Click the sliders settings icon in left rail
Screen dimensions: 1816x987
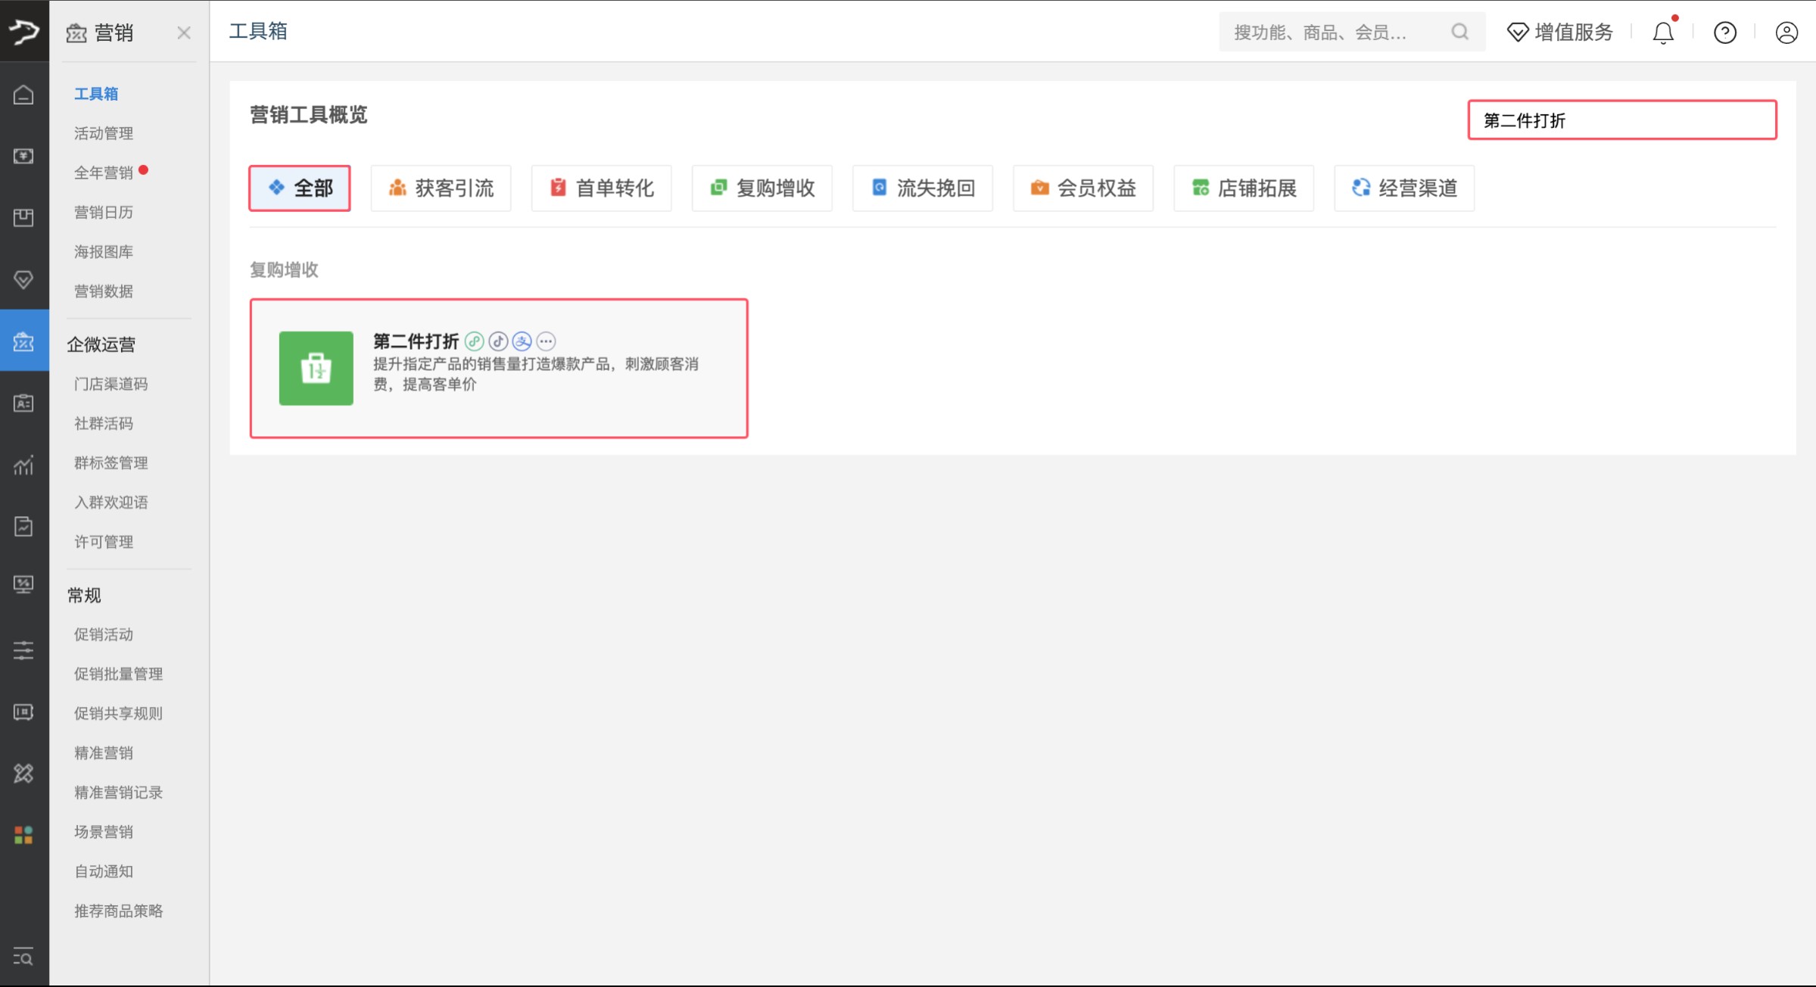click(x=23, y=650)
